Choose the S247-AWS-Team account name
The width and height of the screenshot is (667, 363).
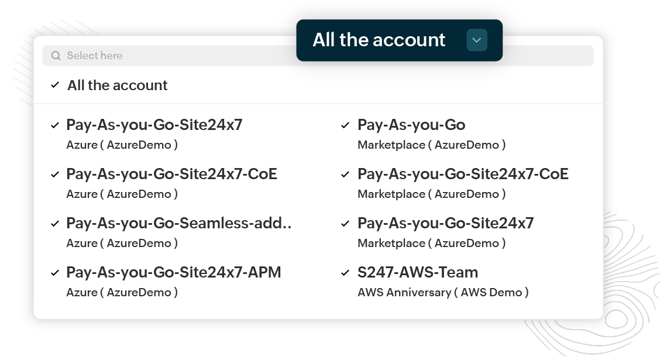pyautogui.click(x=418, y=272)
